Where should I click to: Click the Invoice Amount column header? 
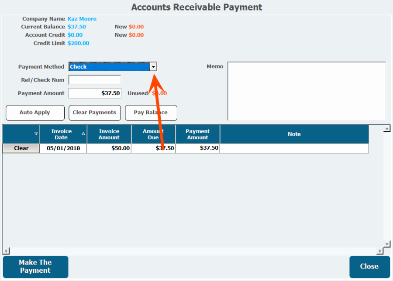coord(109,134)
